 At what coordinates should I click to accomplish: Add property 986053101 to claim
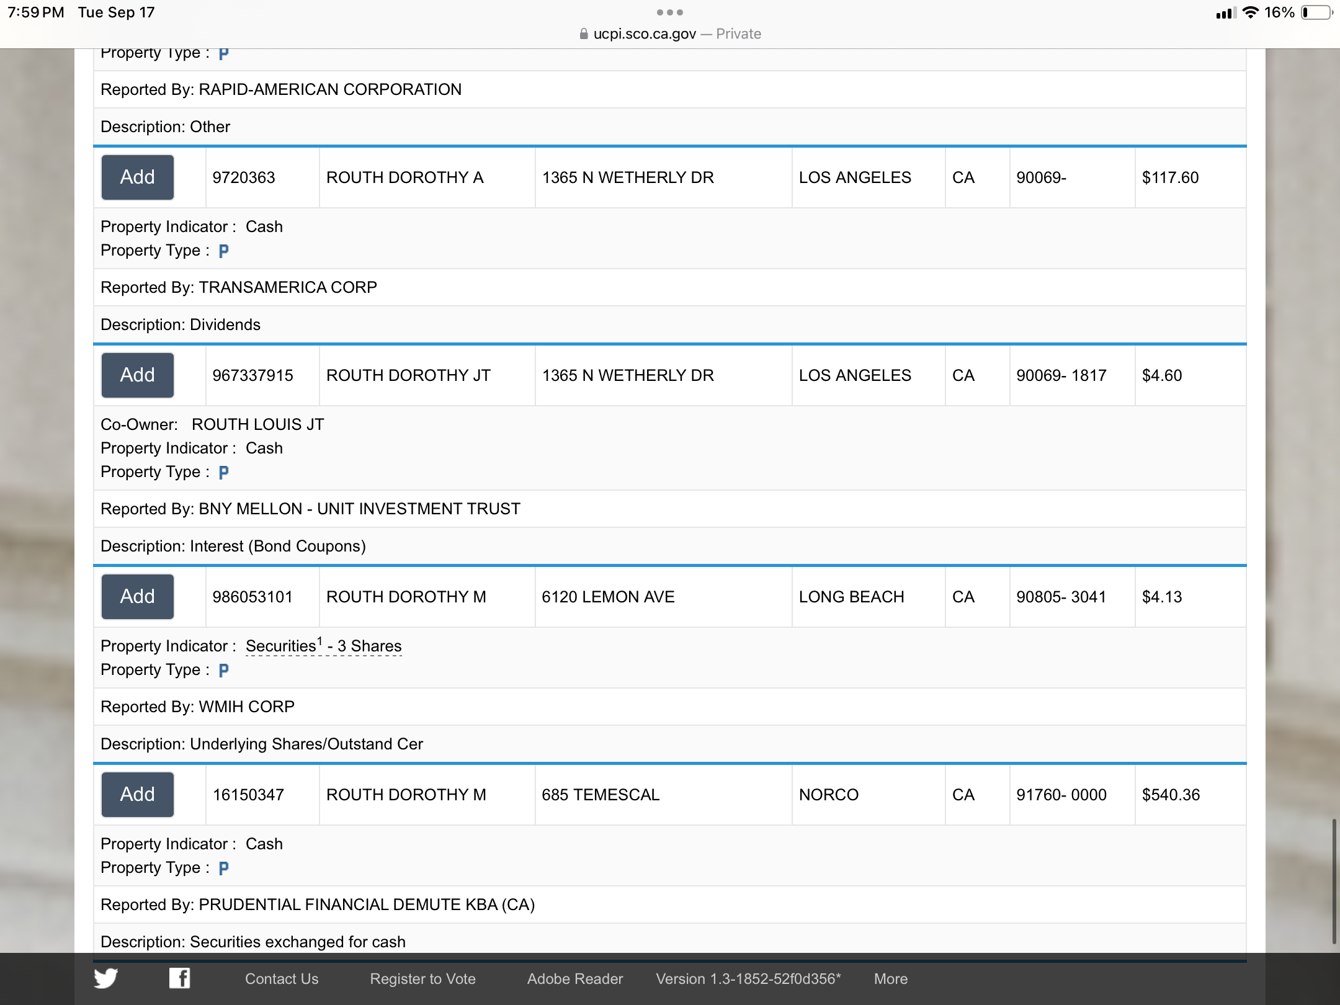coord(138,597)
